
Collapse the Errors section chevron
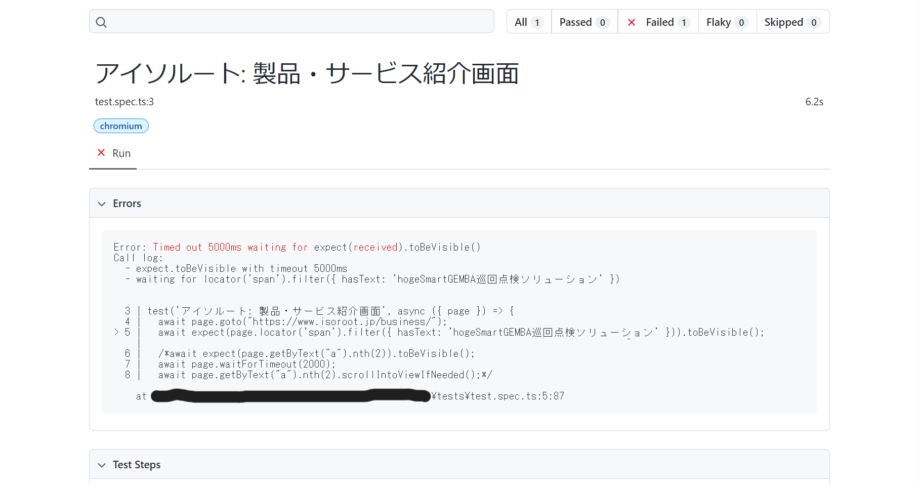pyautogui.click(x=102, y=204)
